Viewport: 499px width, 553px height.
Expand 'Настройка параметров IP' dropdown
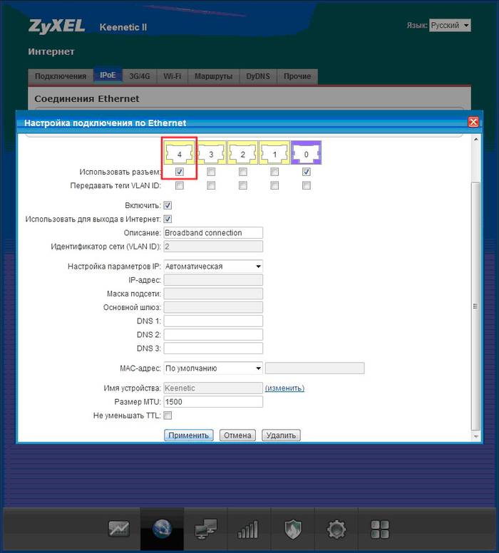coord(213,267)
